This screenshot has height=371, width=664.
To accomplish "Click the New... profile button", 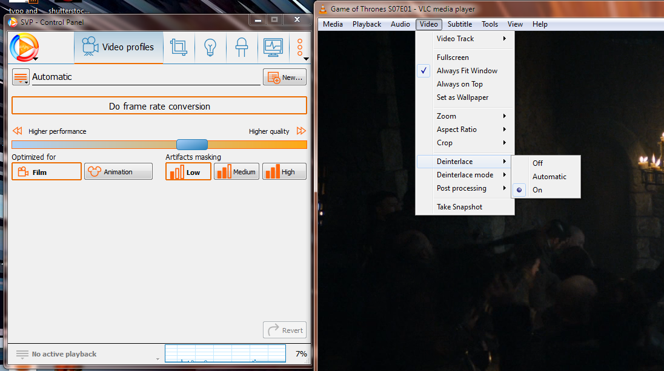I will (285, 77).
